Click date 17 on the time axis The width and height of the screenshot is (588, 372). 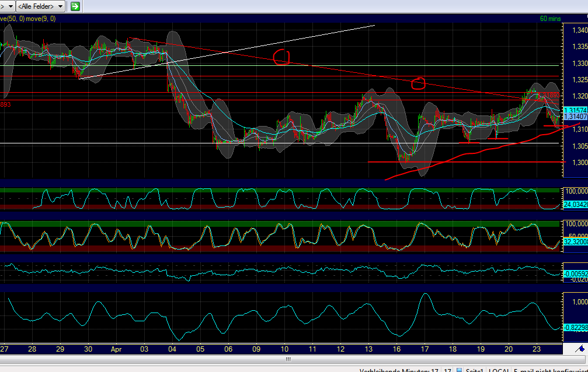coord(425,349)
